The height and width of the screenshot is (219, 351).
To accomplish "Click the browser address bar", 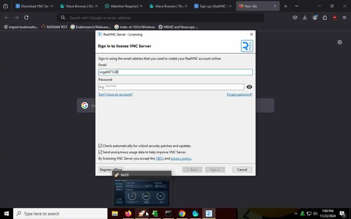I will pyautogui.click(x=161, y=18).
